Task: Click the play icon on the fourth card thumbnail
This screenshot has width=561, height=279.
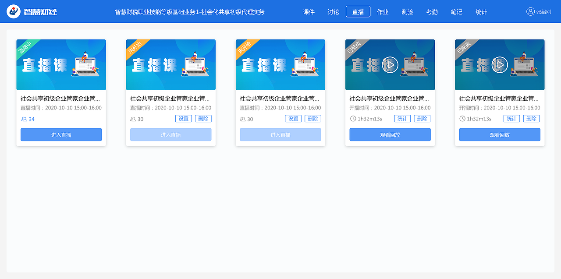Action: pyautogui.click(x=390, y=64)
